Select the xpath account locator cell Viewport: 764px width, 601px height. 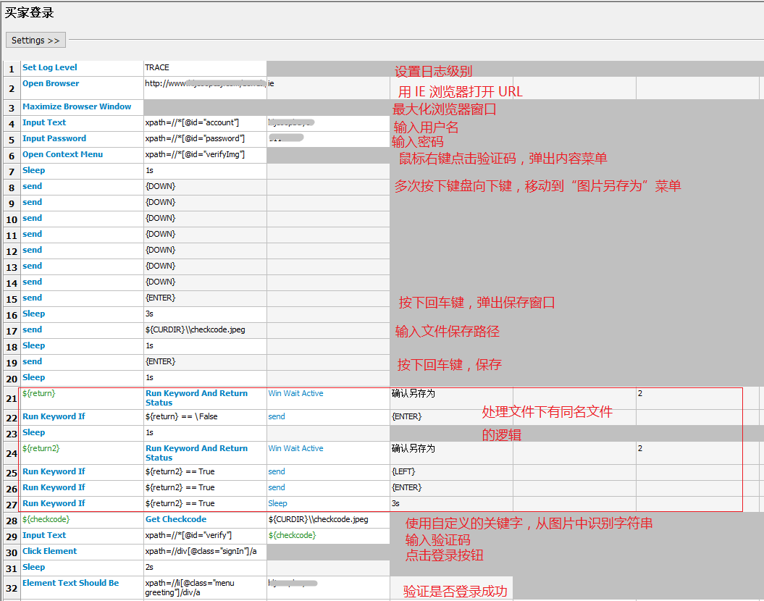point(205,122)
